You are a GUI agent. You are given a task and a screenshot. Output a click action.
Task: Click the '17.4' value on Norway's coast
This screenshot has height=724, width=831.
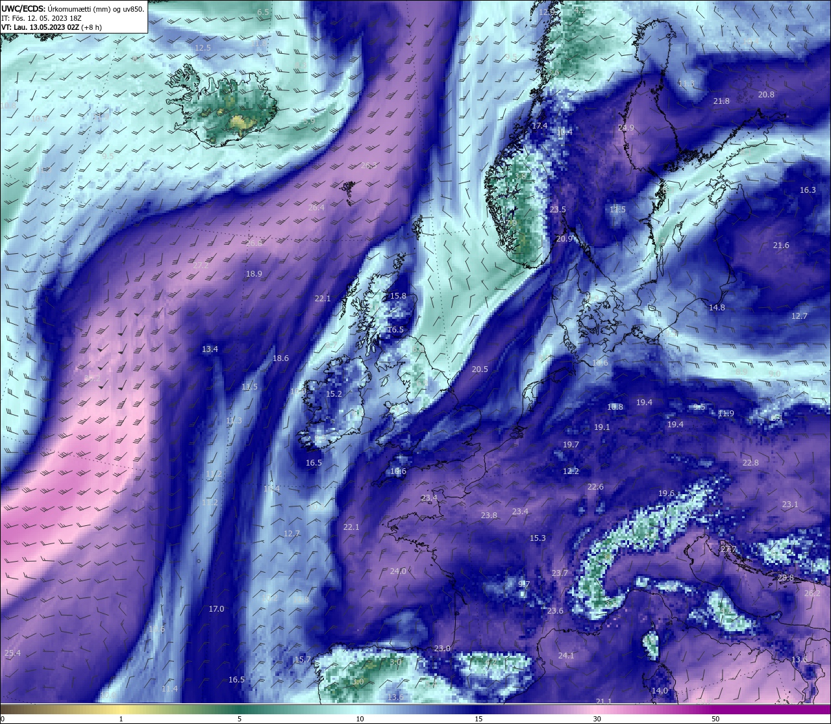pyautogui.click(x=540, y=126)
